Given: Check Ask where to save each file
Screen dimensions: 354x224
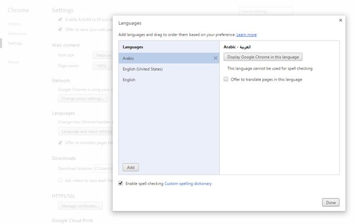Looking at the screenshot, I should click(60, 180).
